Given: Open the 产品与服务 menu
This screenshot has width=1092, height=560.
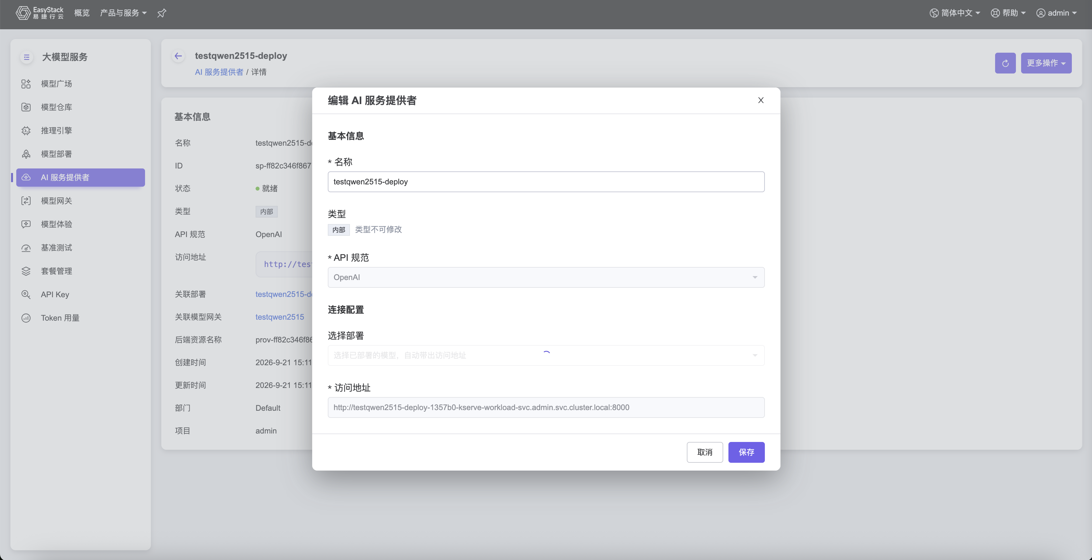Looking at the screenshot, I should click(123, 13).
